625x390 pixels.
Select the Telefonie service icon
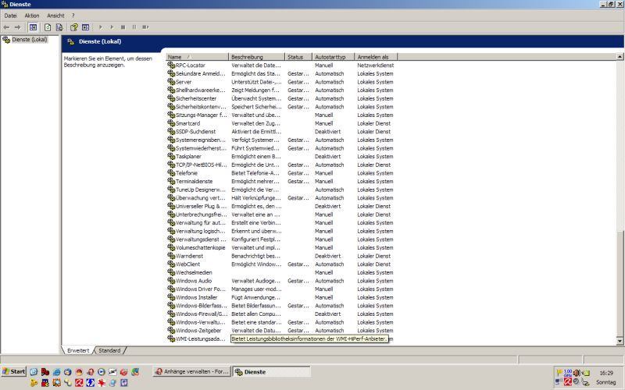pyautogui.click(x=171, y=172)
